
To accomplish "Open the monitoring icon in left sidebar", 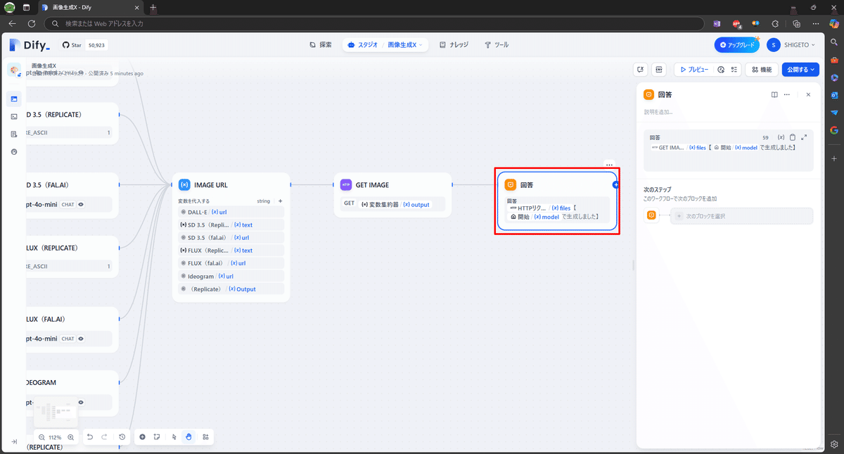I will click(14, 151).
